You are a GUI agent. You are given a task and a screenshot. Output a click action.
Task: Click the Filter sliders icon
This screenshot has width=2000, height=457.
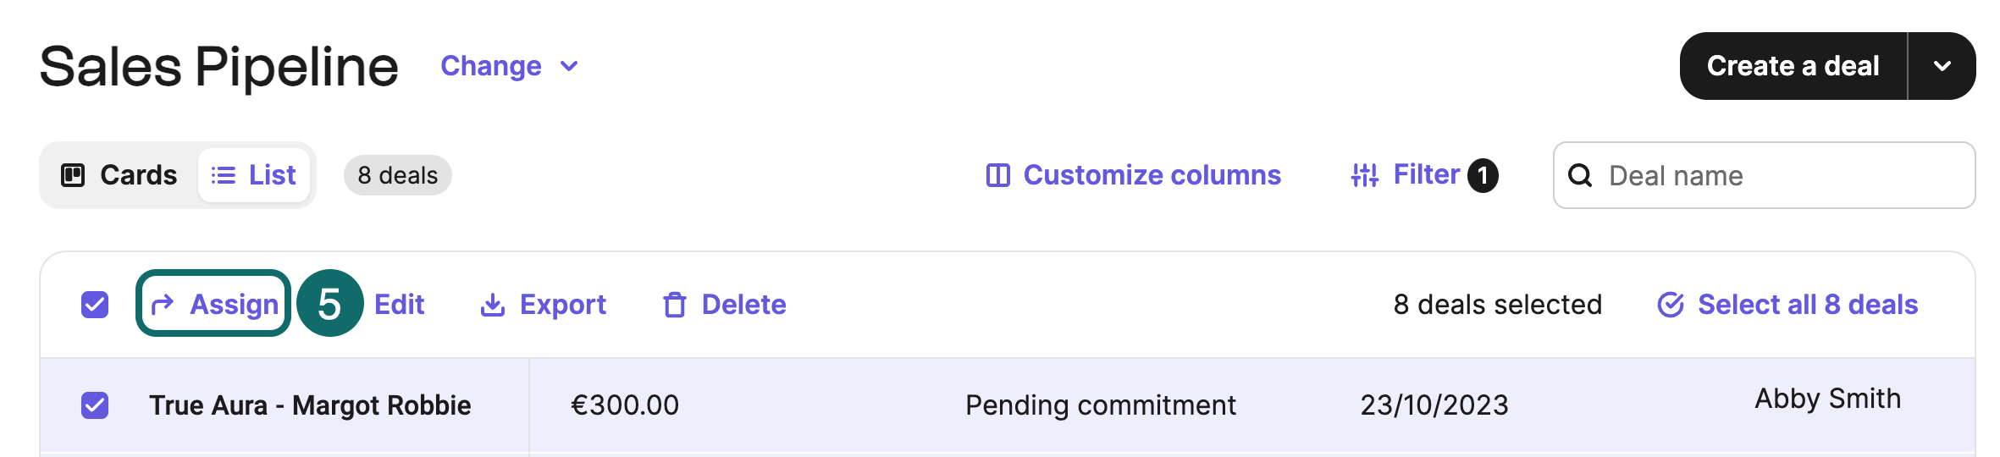click(1364, 175)
